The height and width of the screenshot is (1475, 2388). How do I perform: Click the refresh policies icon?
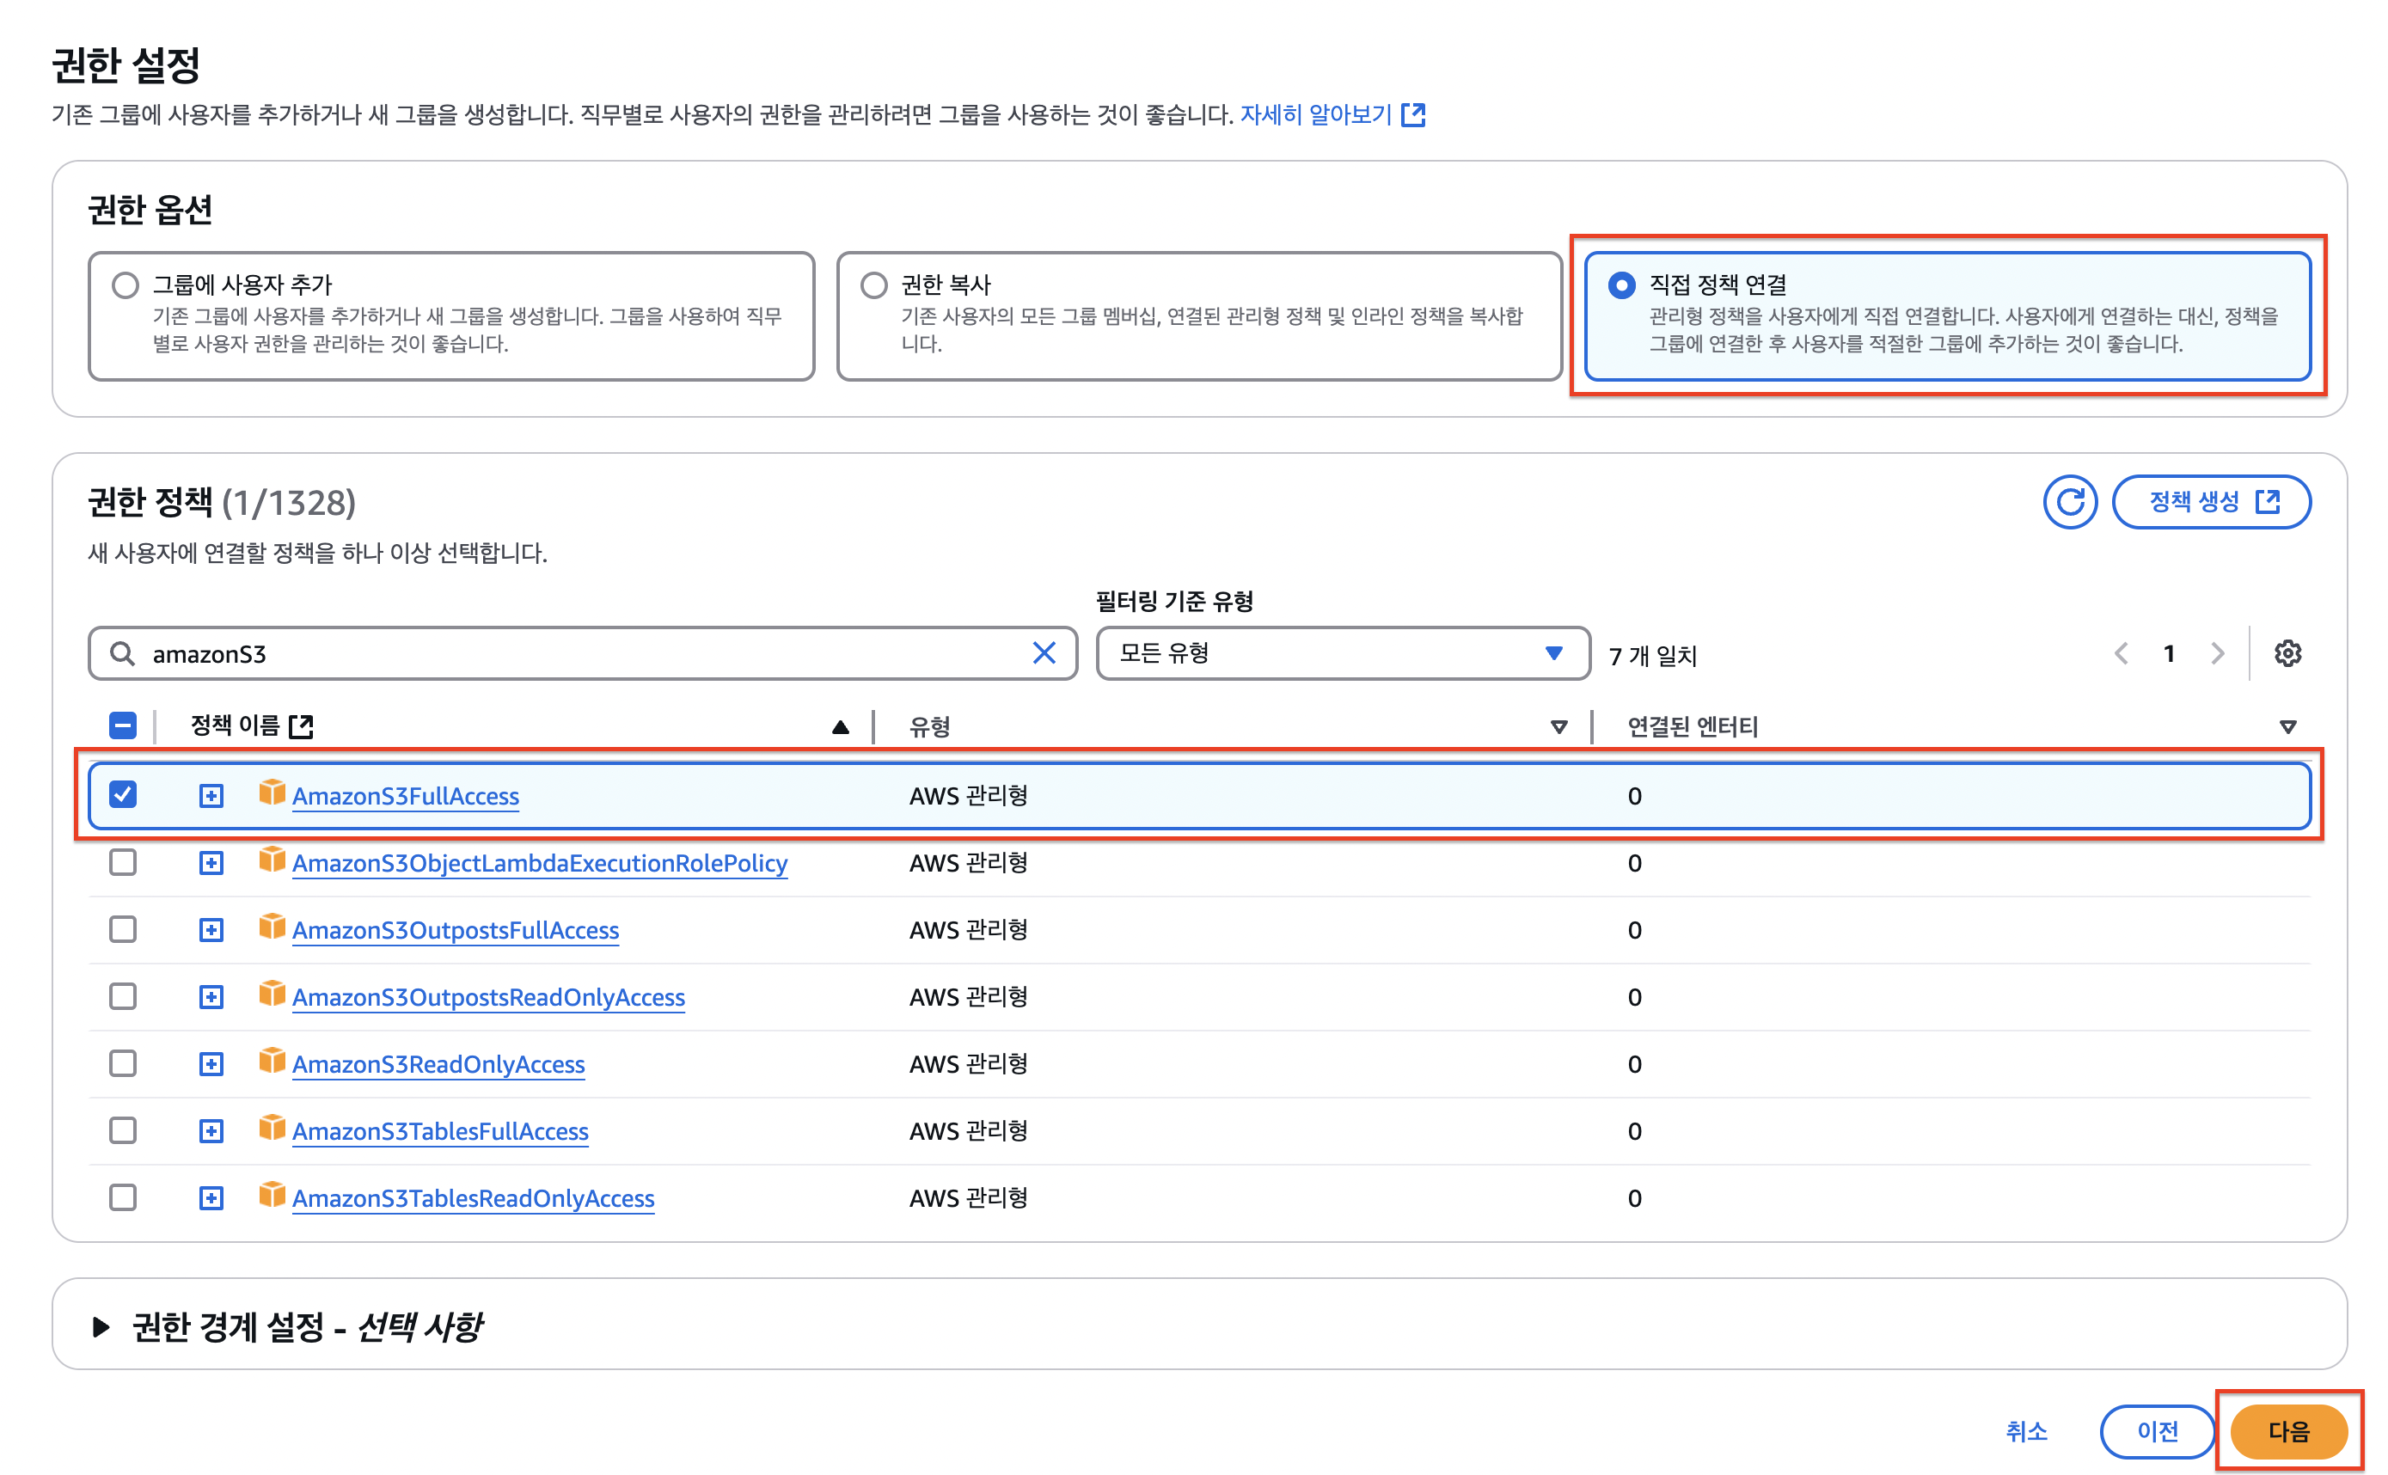click(2069, 502)
